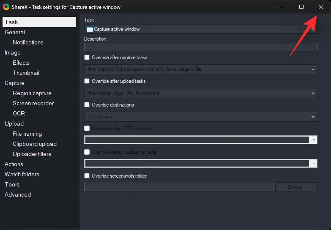Maximize the task settings window
The height and width of the screenshot is (230, 331).
301,7
